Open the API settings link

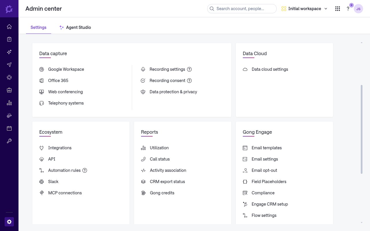pos(52,159)
